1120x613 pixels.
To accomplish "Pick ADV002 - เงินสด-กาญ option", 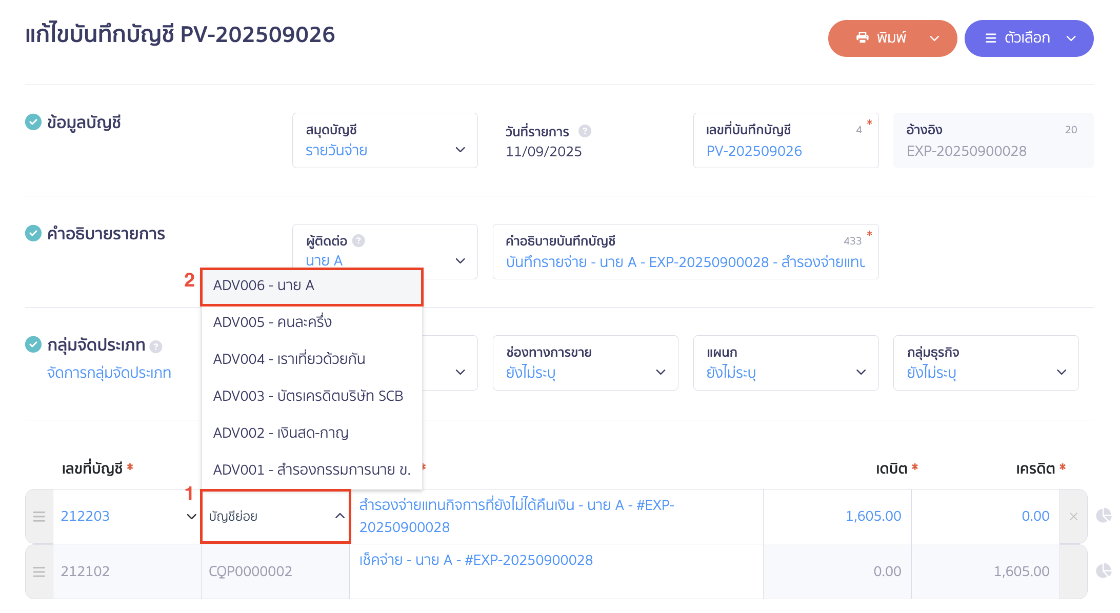I will point(312,433).
